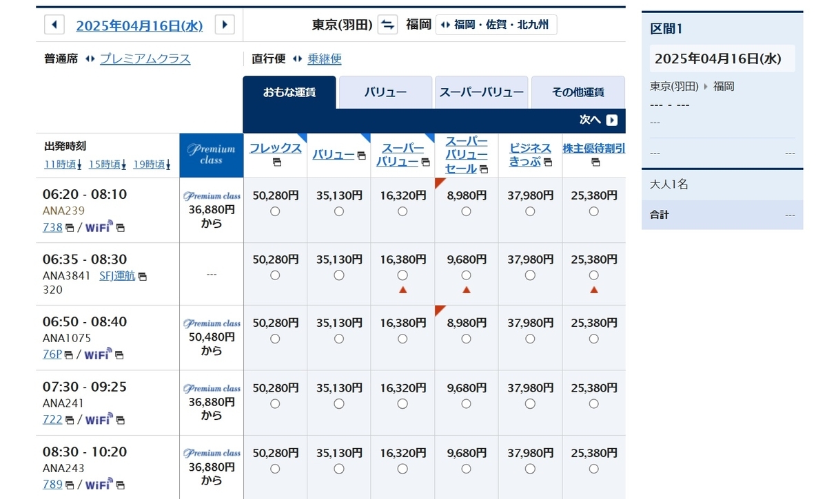Screen dimensions: 827x499
Task: Open the おもな運賃 tab
Action: click(x=289, y=92)
